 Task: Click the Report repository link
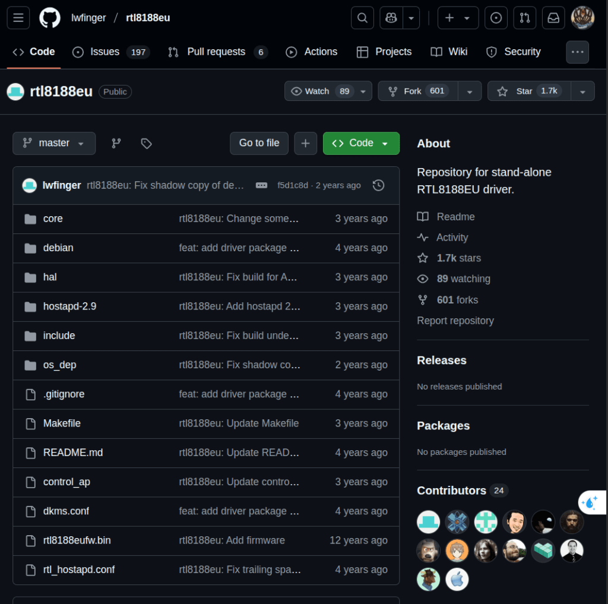pos(455,321)
